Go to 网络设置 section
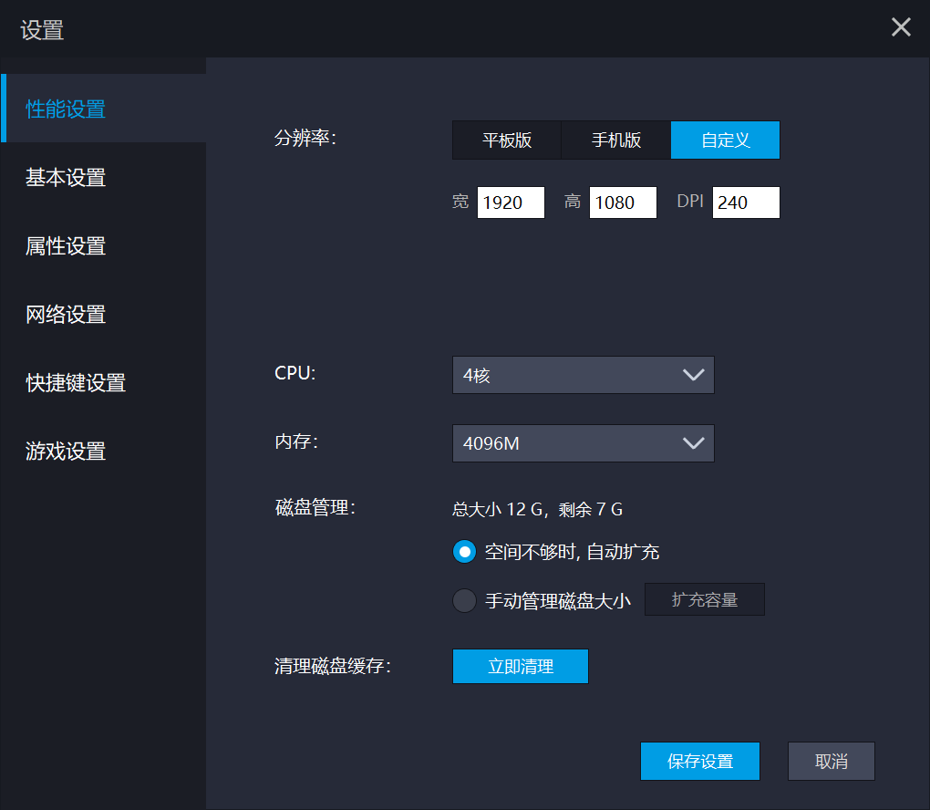This screenshot has height=810, width=930. [66, 315]
